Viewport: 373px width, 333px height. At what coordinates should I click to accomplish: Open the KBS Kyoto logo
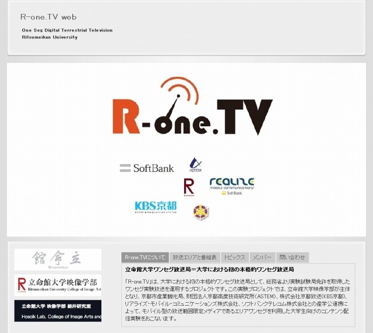click(156, 207)
